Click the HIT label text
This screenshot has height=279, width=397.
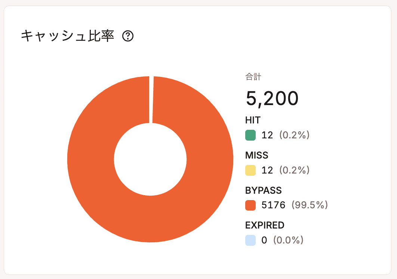[253, 120]
